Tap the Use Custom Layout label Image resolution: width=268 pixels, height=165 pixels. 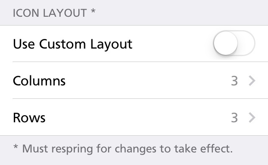coord(72,44)
